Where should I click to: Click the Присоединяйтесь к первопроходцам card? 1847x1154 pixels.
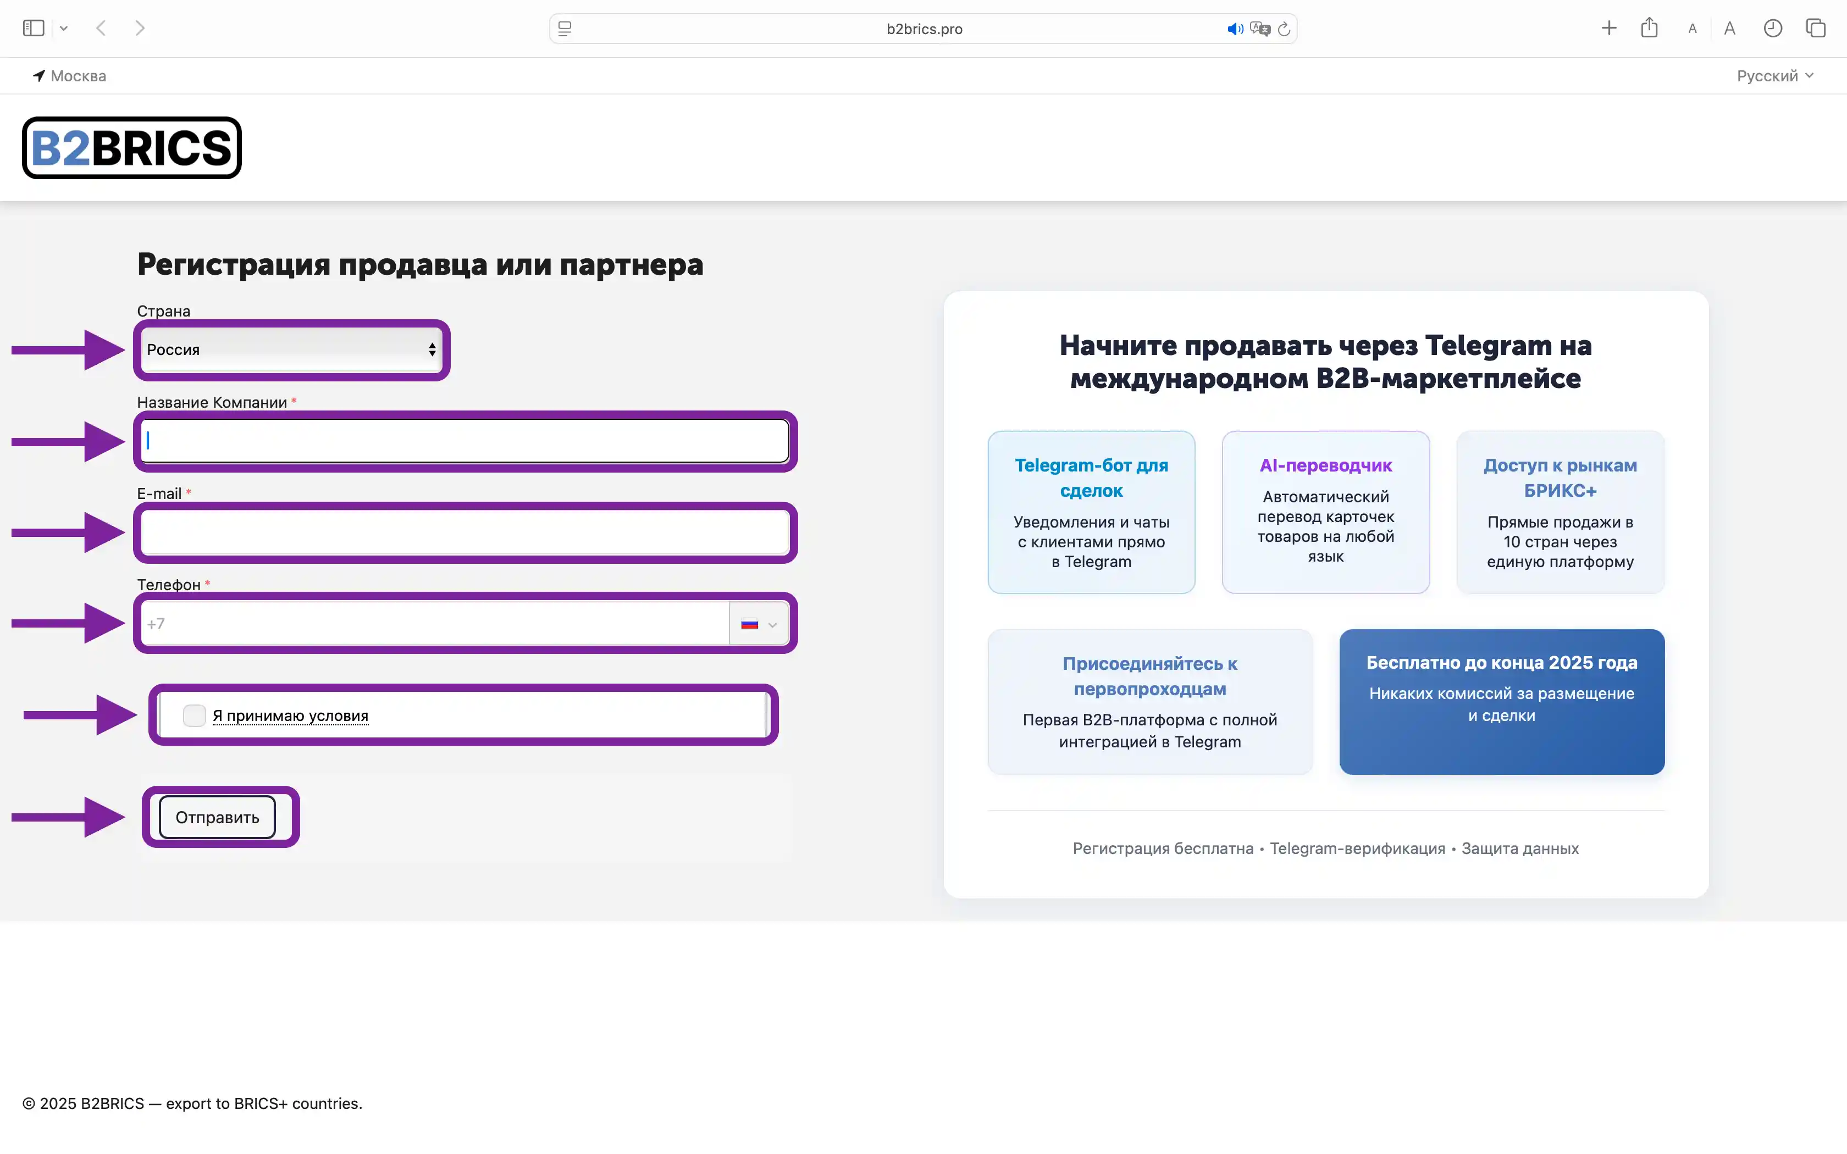coord(1150,701)
